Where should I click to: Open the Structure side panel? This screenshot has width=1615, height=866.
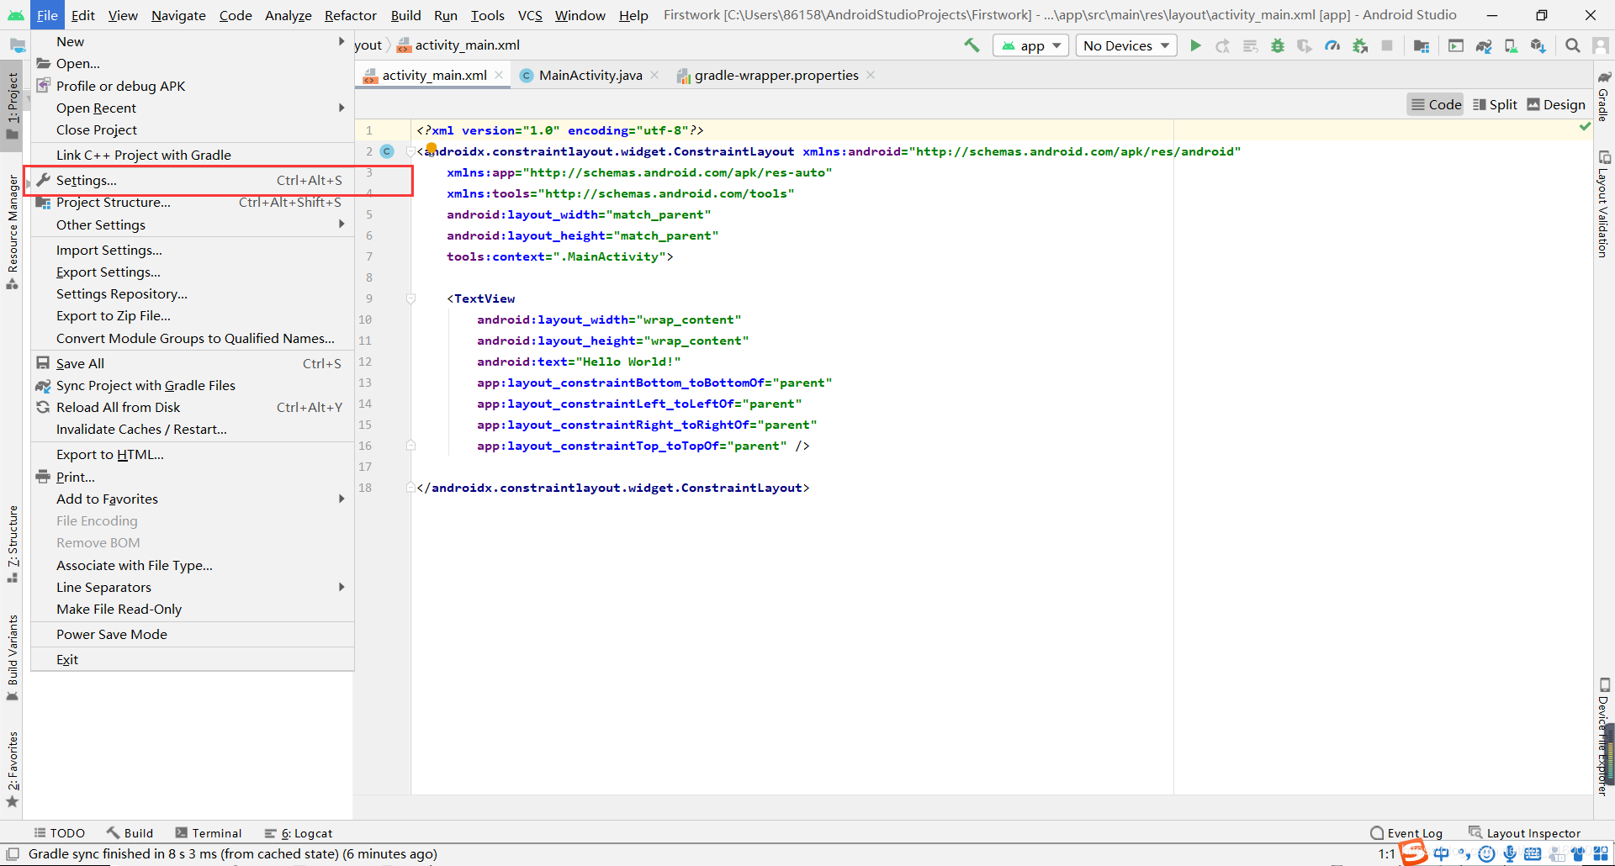[x=12, y=544]
